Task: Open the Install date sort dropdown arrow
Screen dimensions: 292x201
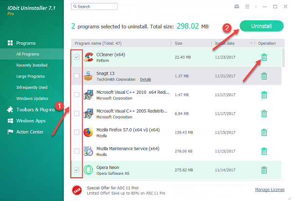Action: 252,43
